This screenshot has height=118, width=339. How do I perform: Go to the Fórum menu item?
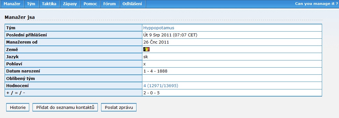coord(110,4)
